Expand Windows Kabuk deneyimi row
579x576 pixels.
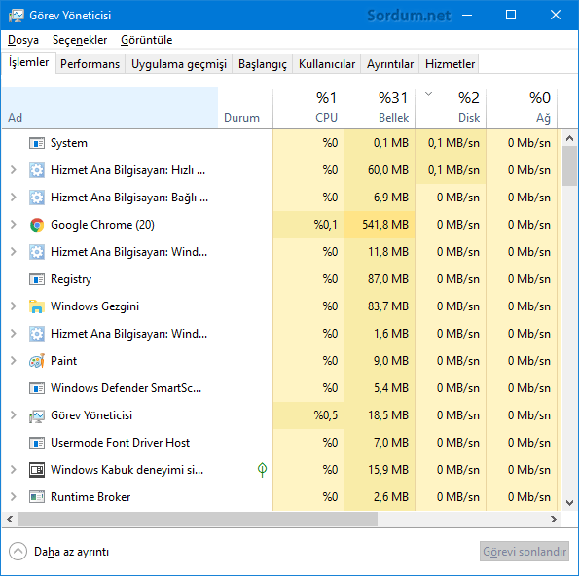point(14,470)
